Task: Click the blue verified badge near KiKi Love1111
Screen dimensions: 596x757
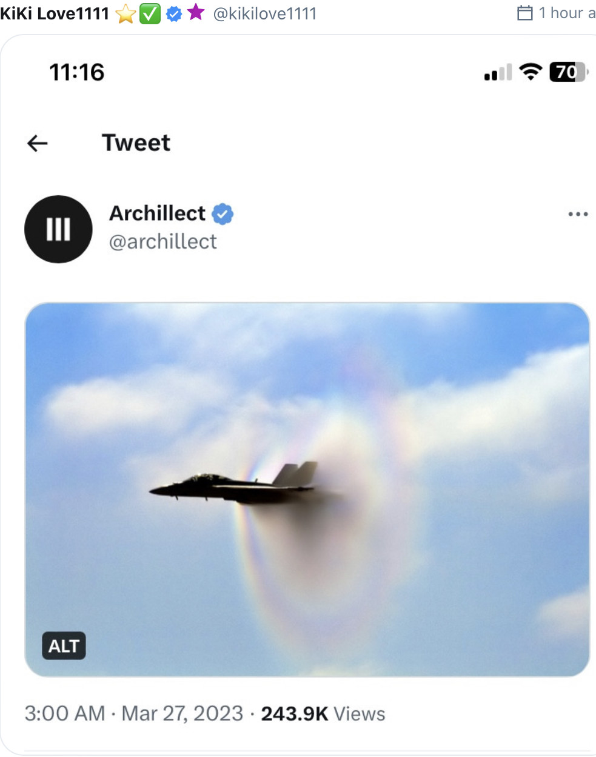Action: pyautogui.click(x=174, y=13)
